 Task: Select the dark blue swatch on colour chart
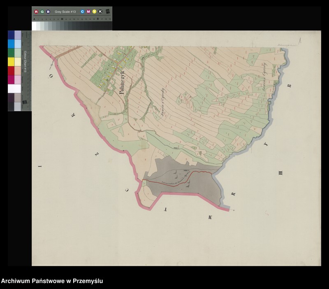point(11,35)
